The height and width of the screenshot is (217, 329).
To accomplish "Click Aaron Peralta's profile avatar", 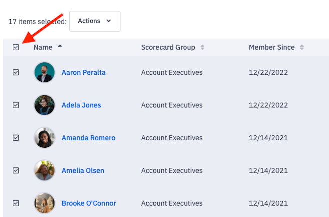I will [44, 72].
